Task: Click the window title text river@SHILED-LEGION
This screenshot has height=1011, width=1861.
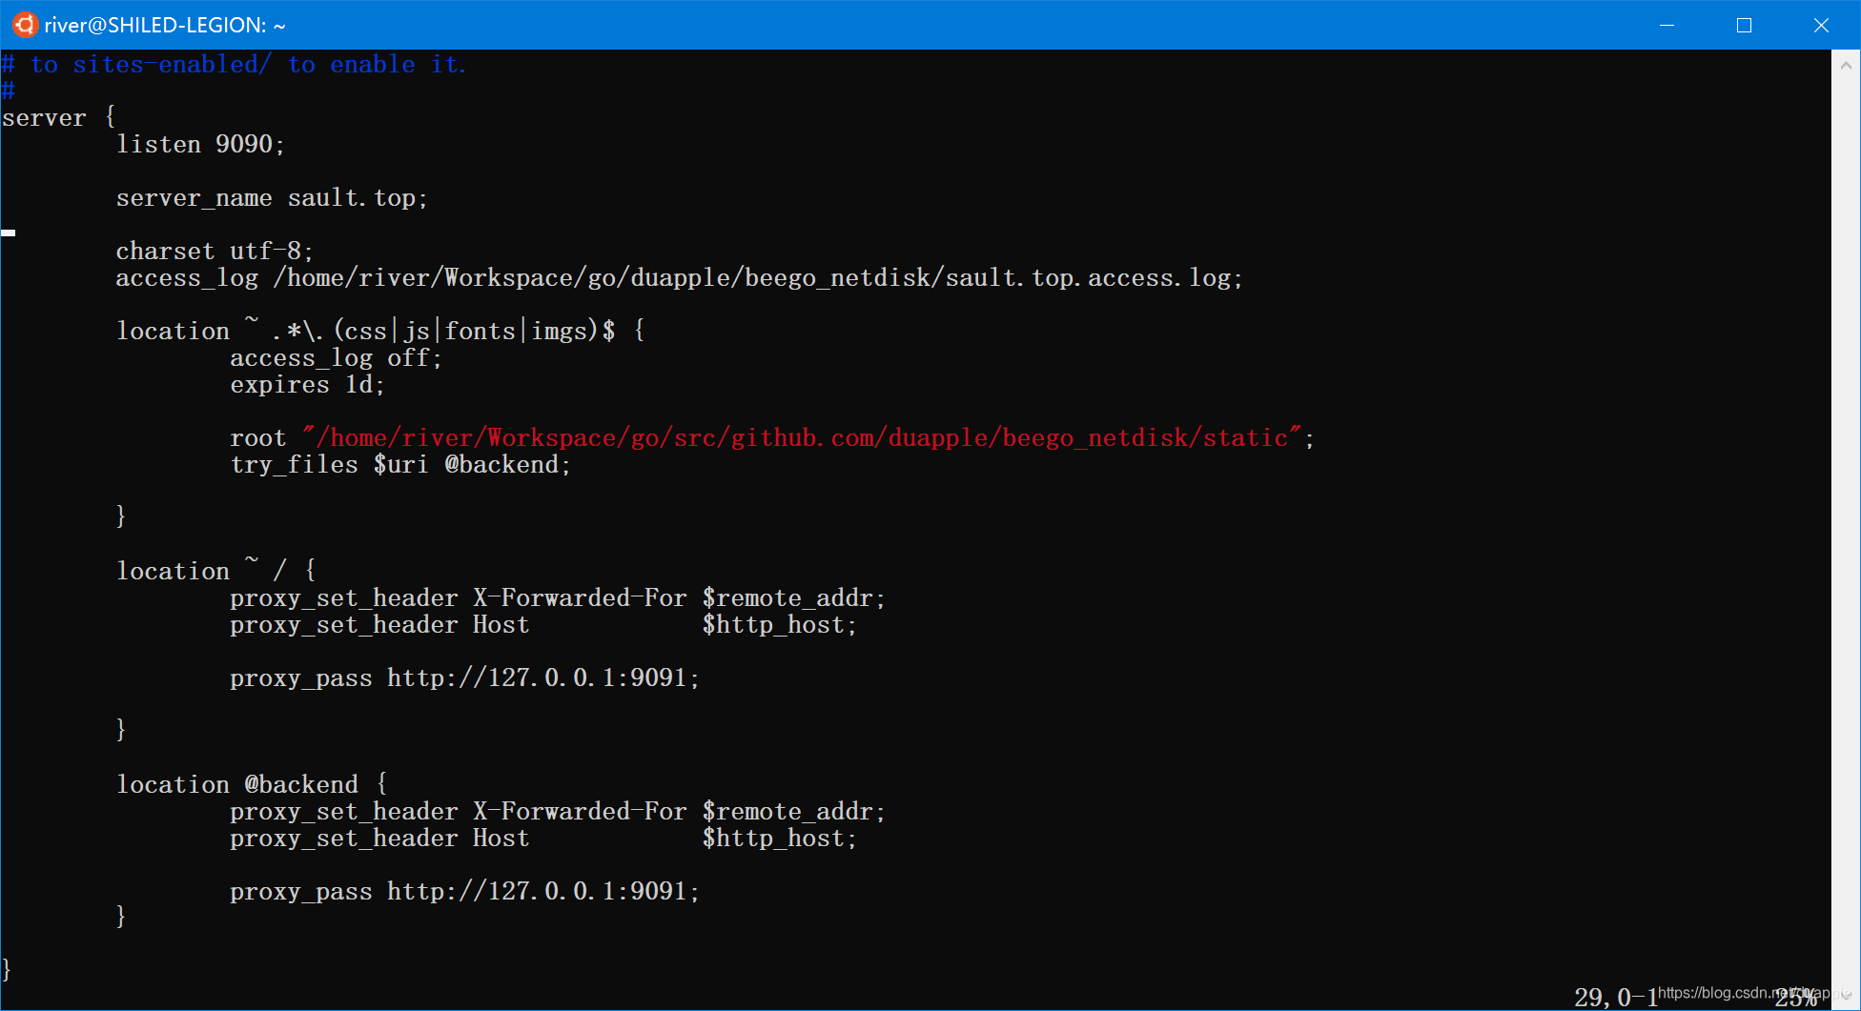Action: click(165, 26)
